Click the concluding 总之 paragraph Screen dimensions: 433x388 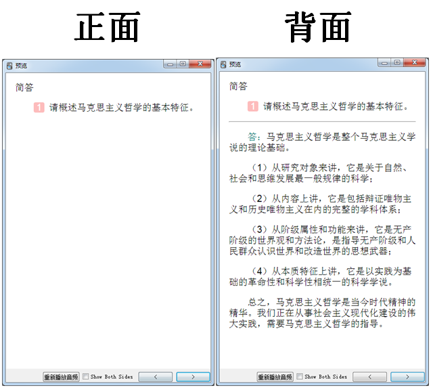[x=322, y=313]
